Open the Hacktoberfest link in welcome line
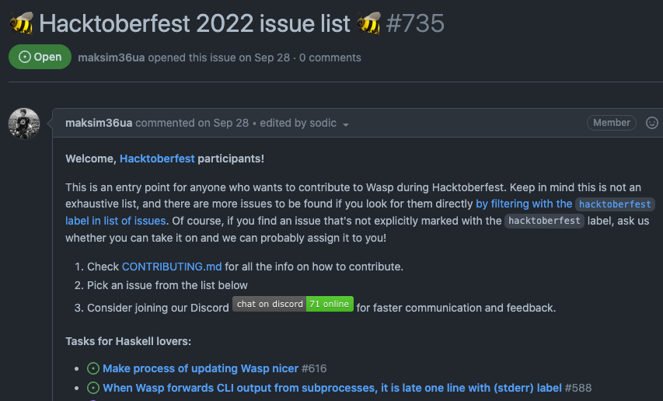 click(155, 159)
